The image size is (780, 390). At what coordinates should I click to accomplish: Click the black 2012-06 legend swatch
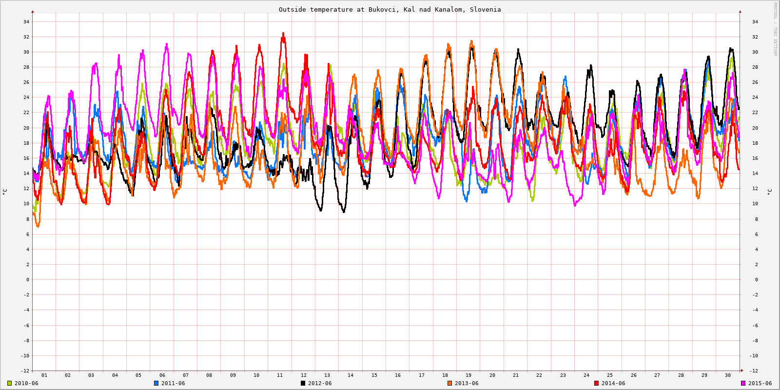click(303, 383)
